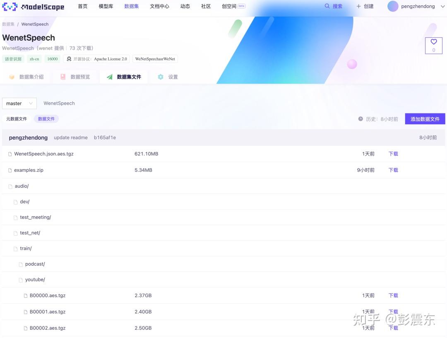The height and width of the screenshot is (338, 447).
Task: Open the master branch dropdown
Action: [x=19, y=103]
